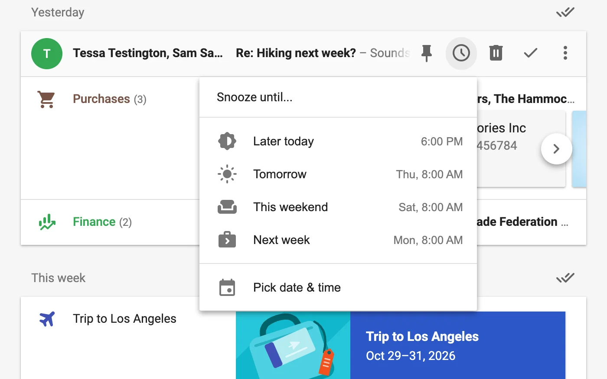Mark Hiking email as done
607x379 pixels.
(531, 53)
